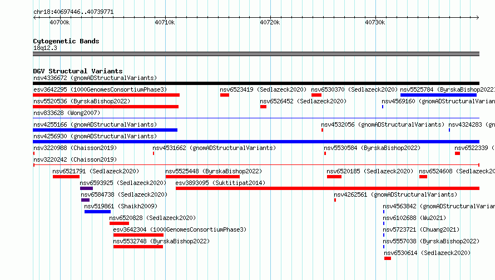Click nsv6593925 Sedlazeck2020 label
The height and width of the screenshot is (280, 495).
(123, 183)
